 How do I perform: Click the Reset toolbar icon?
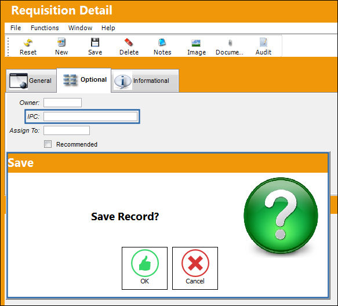(x=28, y=46)
